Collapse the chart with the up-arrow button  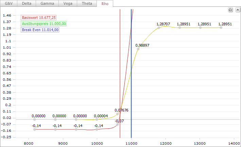point(237,10)
